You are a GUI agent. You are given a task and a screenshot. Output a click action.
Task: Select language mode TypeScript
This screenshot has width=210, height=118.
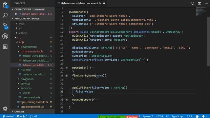[178, 116]
